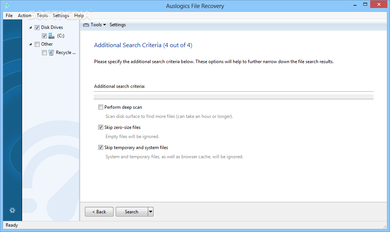Open the Tools toolbar dropdown

tap(98, 25)
